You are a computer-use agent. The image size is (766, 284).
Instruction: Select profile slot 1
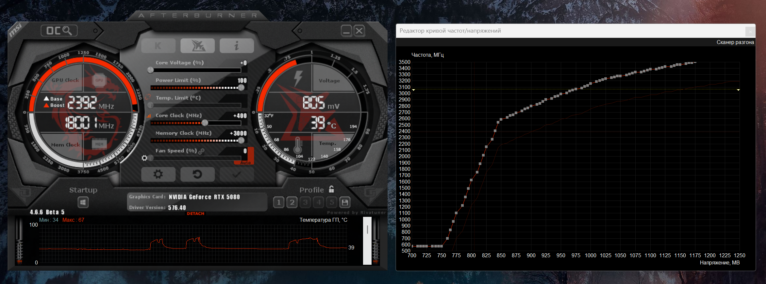pyautogui.click(x=279, y=202)
